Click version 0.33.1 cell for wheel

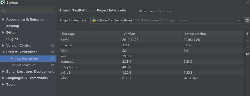(x=127, y=78)
